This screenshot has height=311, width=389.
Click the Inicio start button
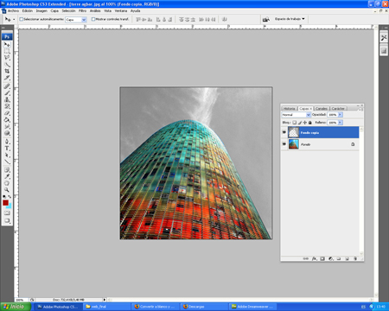16,307
